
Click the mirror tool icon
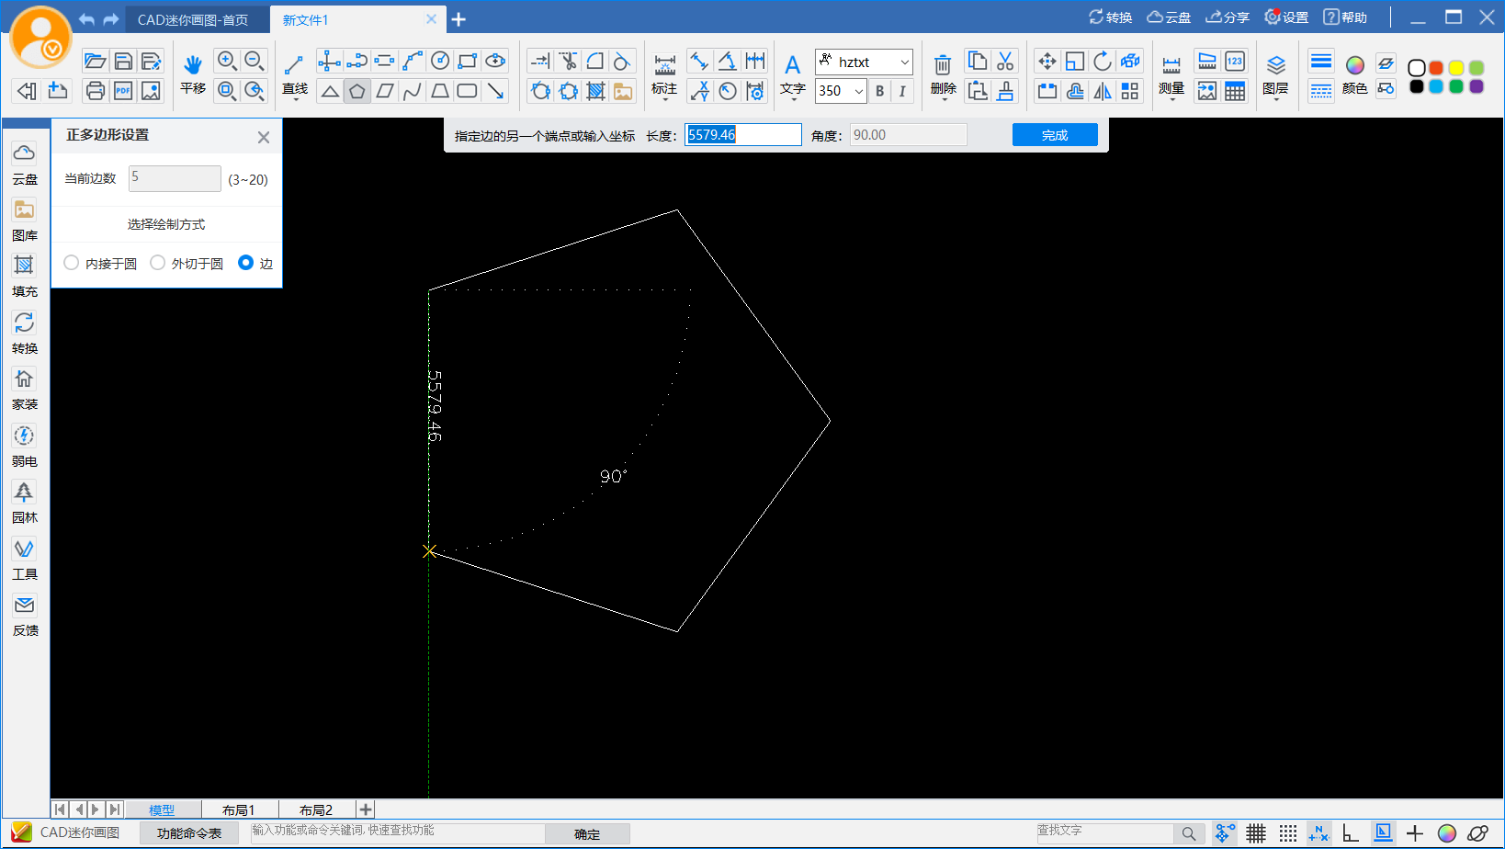tap(1103, 91)
